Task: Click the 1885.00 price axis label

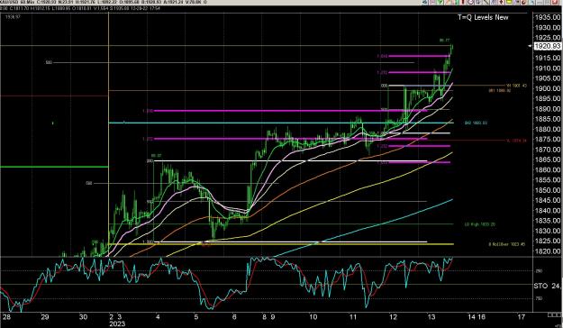Action: tap(548, 119)
